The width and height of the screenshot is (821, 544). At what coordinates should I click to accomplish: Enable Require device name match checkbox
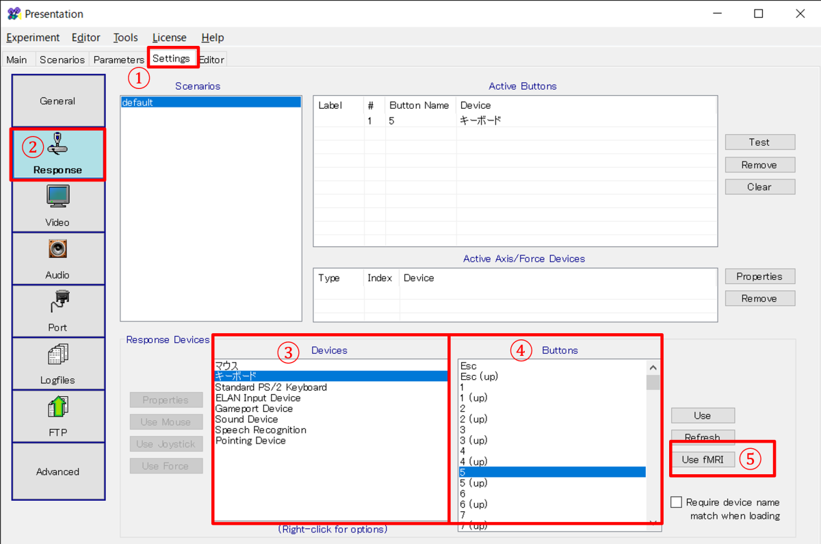(676, 502)
